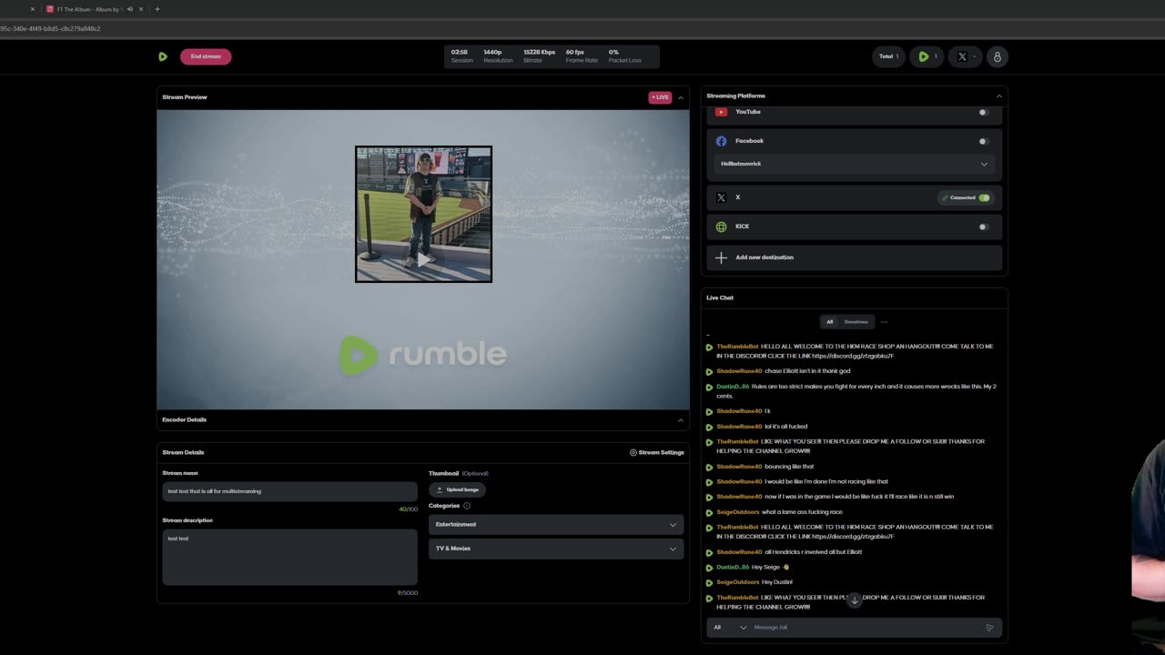Toggle YouTube streaming on

click(x=983, y=112)
